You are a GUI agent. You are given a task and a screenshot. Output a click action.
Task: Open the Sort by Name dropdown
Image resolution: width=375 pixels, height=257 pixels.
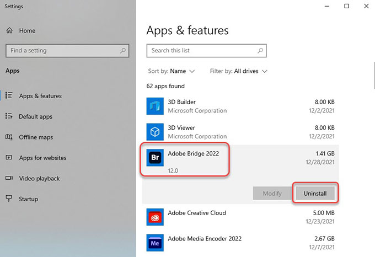pos(172,71)
